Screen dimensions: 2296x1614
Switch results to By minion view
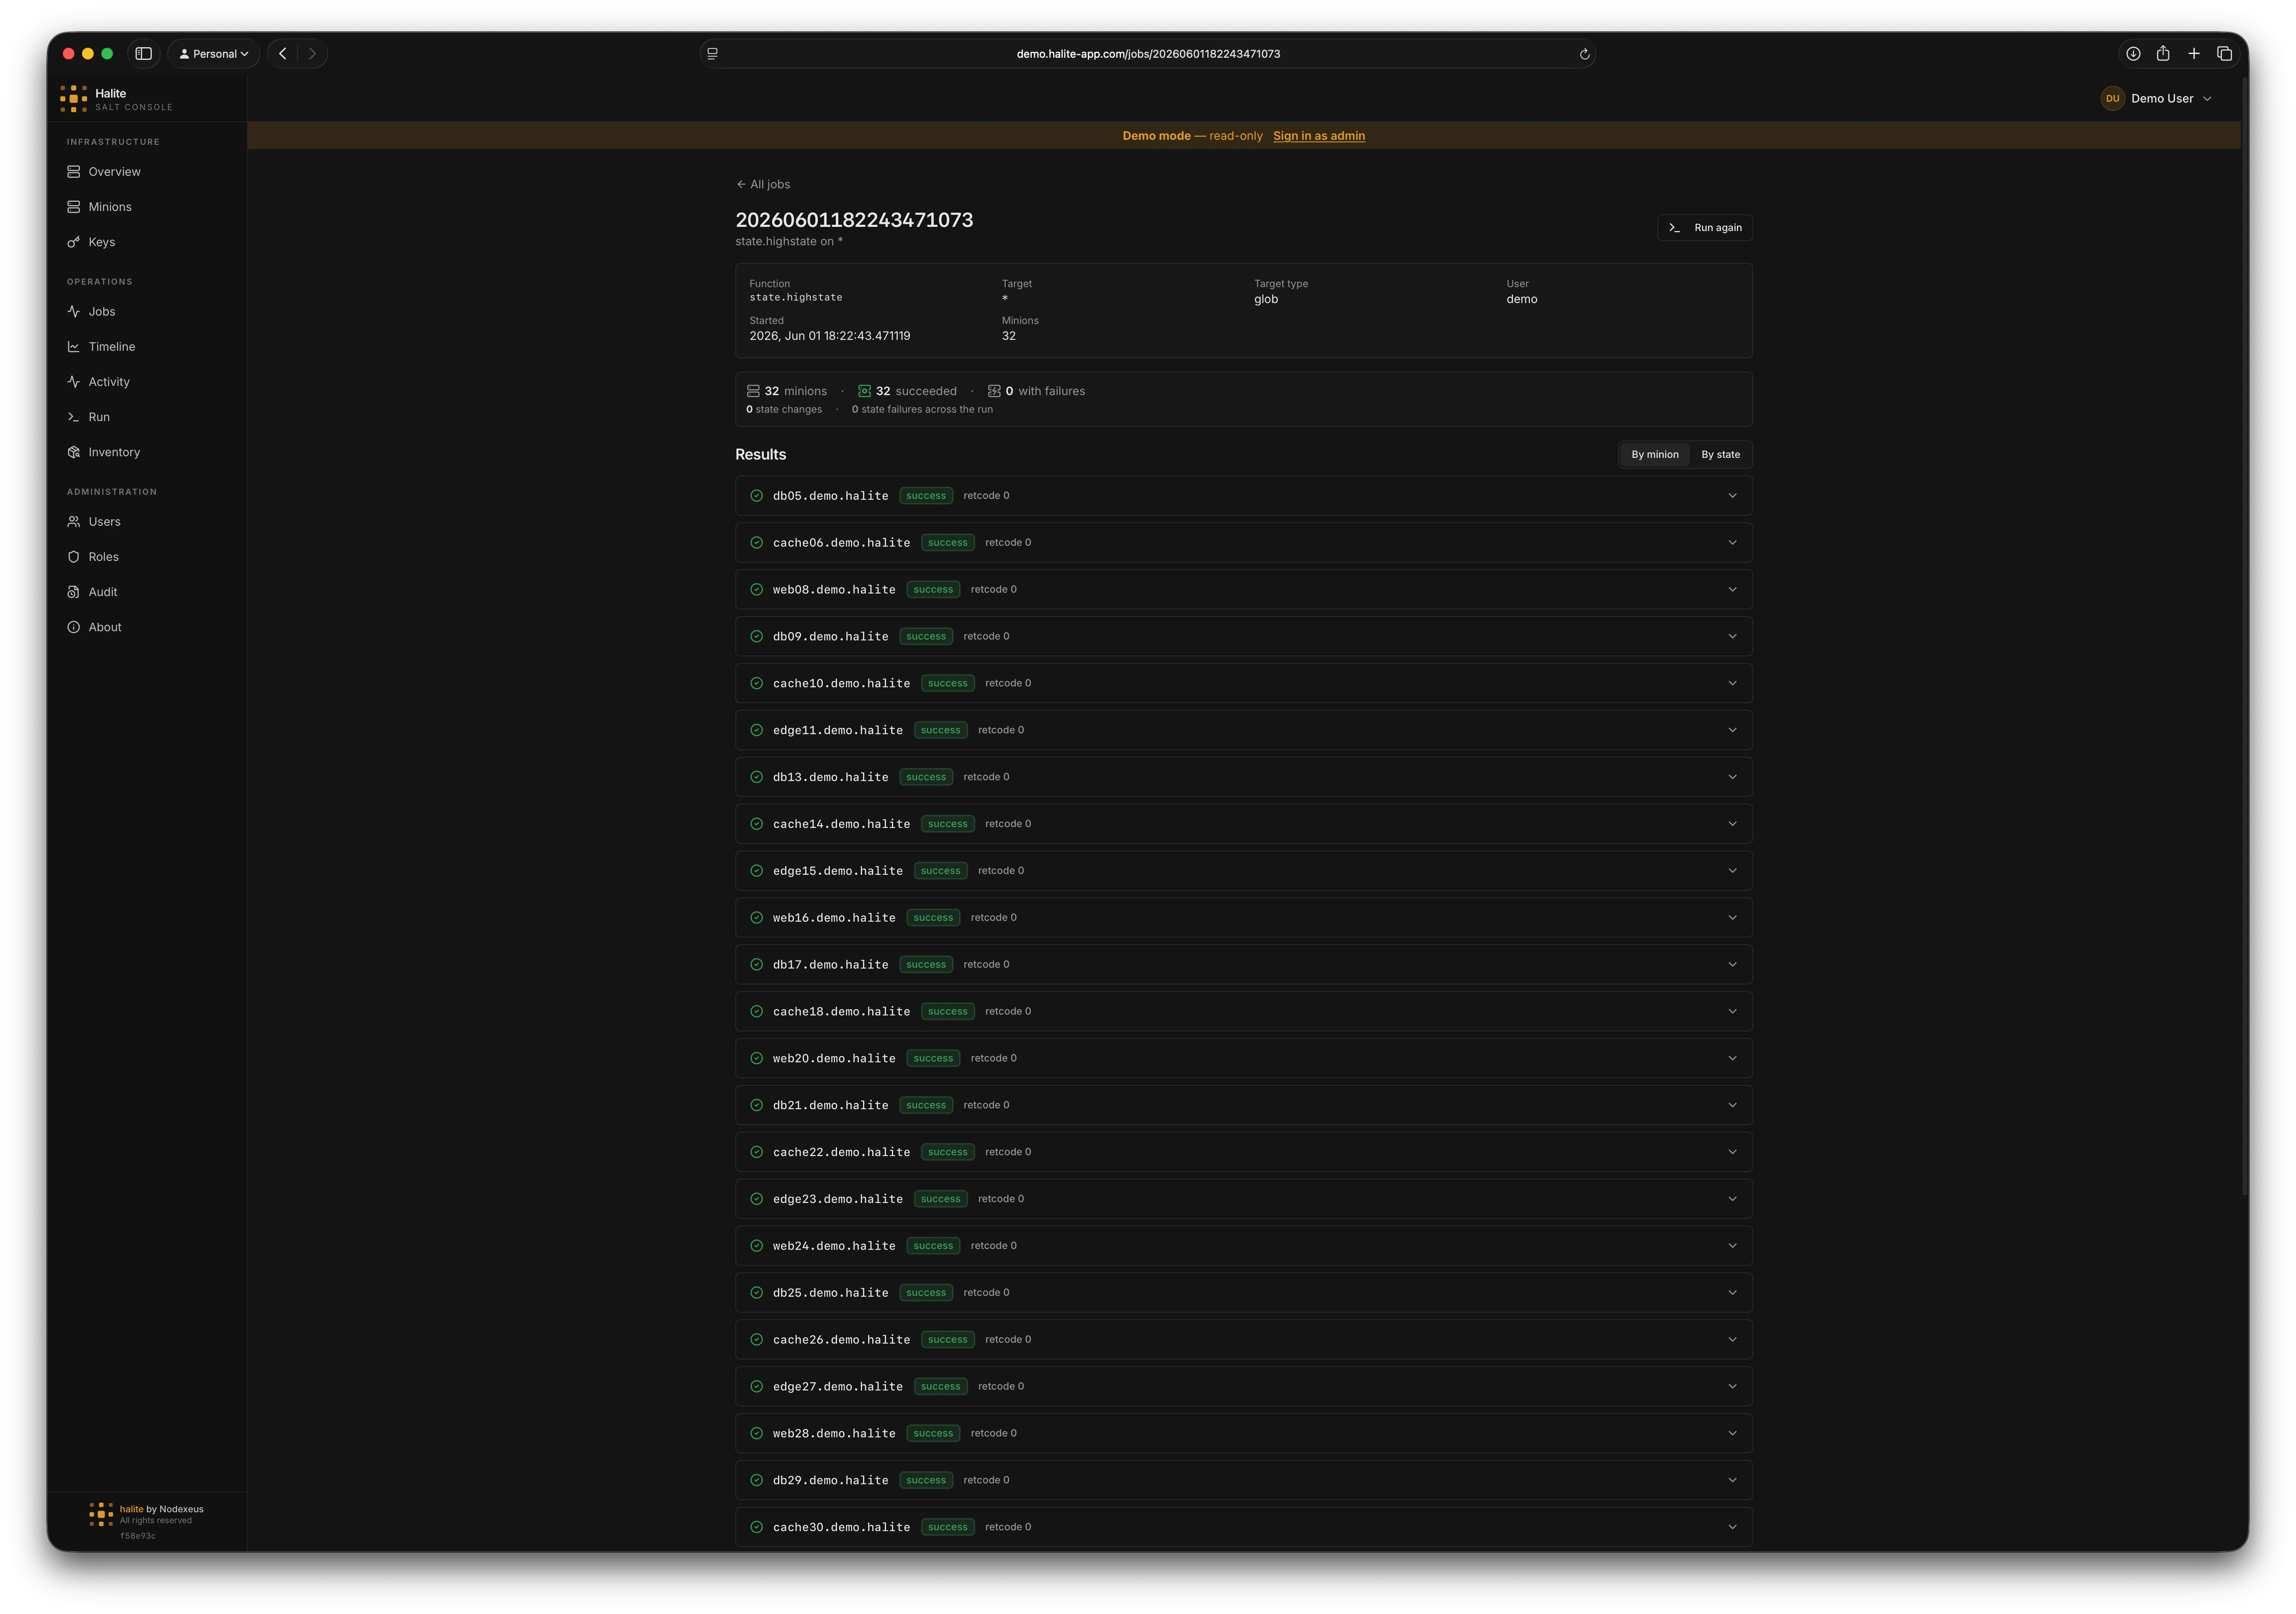1655,455
